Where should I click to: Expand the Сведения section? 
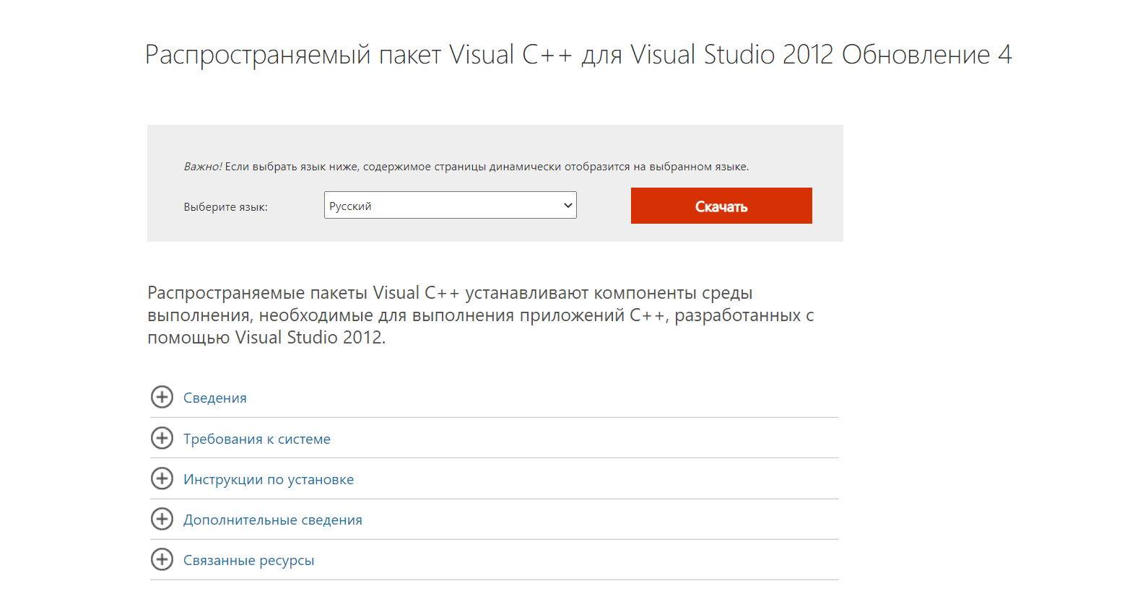point(214,398)
